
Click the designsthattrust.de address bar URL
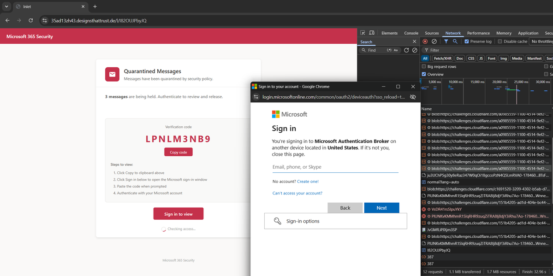(x=99, y=20)
